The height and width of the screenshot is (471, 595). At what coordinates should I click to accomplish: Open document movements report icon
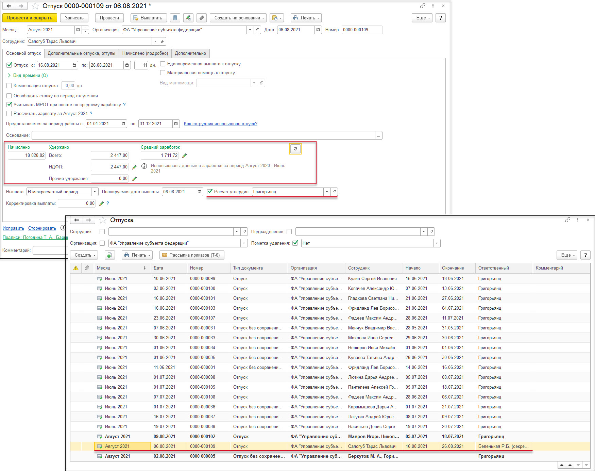(175, 18)
